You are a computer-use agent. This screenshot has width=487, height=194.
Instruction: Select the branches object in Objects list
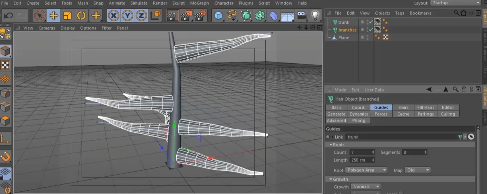[347, 30]
